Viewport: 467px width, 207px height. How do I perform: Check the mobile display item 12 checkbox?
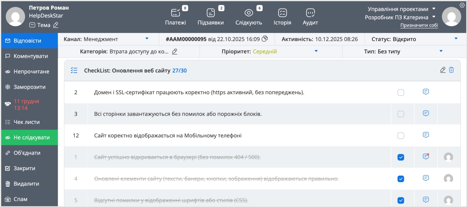point(401,136)
